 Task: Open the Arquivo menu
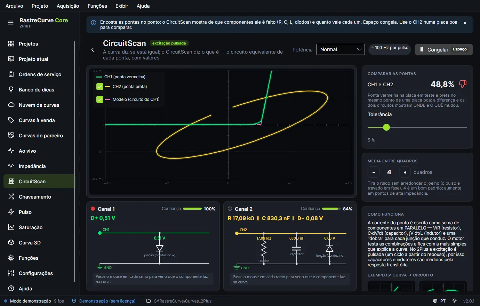pos(14,6)
